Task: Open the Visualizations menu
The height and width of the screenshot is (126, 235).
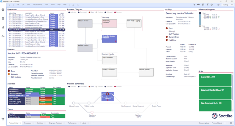Action: pos(38,5)
